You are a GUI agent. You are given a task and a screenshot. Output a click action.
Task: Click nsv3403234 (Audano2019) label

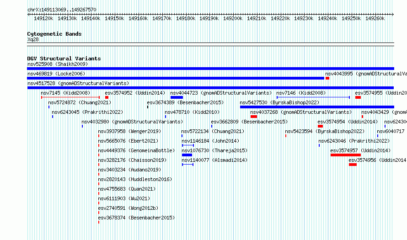(129, 170)
